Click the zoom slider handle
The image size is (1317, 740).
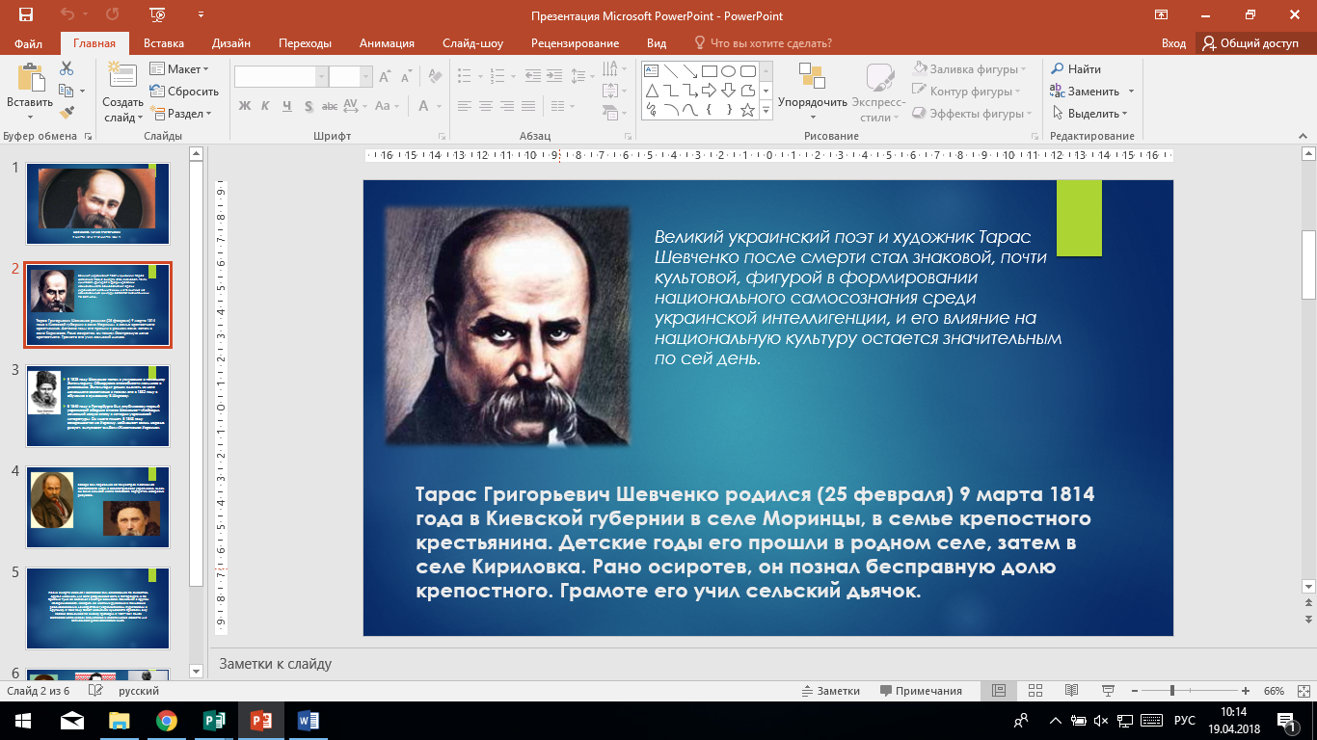coord(1171,691)
